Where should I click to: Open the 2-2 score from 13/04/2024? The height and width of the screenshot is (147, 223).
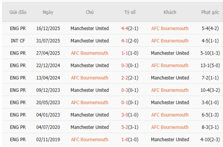click(125, 78)
